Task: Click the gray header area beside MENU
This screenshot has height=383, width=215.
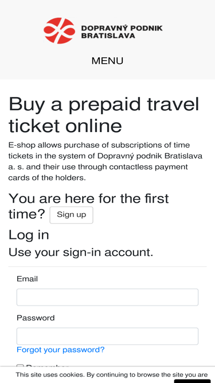Action: pos(171,60)
